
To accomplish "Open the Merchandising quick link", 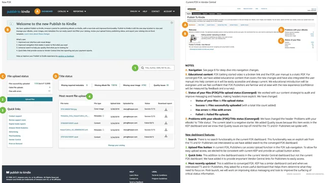I will tap(15, 136).
